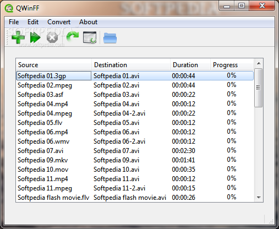Select the Softpedia 04.mpeg source entry

45,113
